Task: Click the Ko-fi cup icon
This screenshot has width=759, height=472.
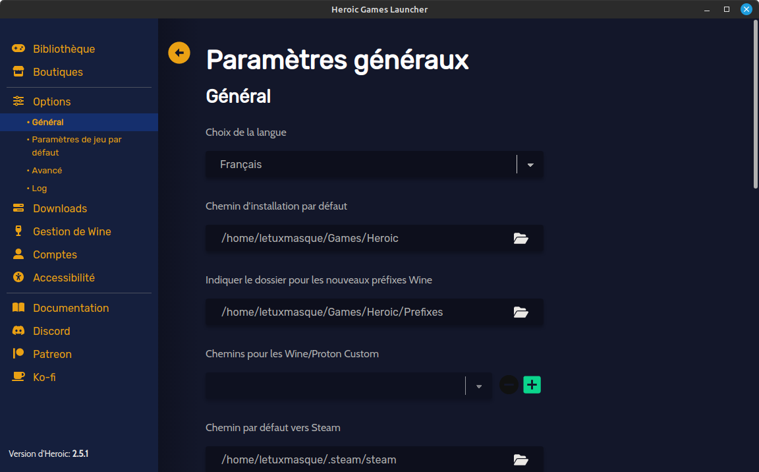Action: pos(19,377)
